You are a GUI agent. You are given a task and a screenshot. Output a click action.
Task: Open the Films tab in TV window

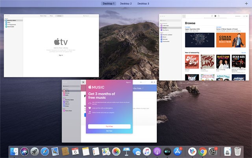(51, 16)
